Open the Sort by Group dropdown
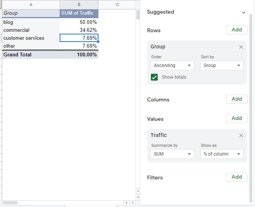Viewport: 255px width, 207px height. coord(222,65)
